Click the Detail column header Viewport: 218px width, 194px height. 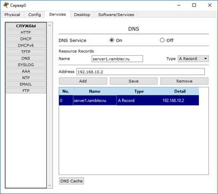coord(180,91)
